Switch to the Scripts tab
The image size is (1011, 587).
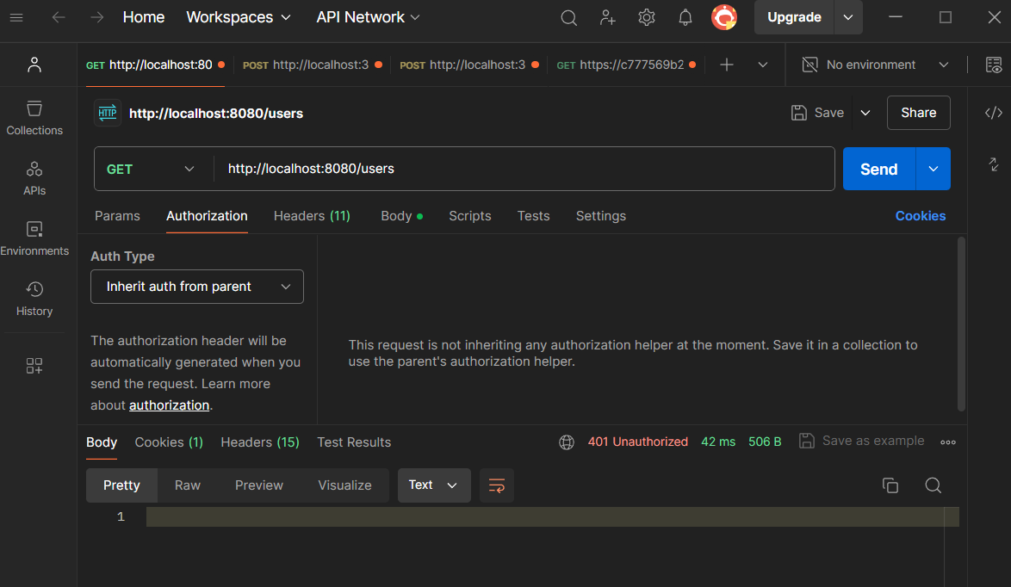pyautogui.click(x=470, y=216)
